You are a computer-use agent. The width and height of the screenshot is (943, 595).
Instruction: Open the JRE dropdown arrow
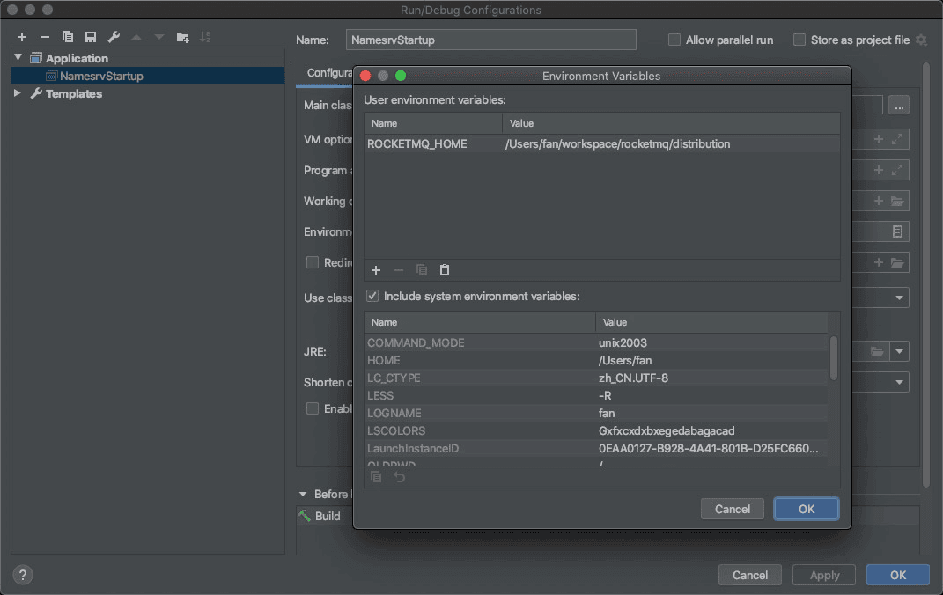coord(900,351)
